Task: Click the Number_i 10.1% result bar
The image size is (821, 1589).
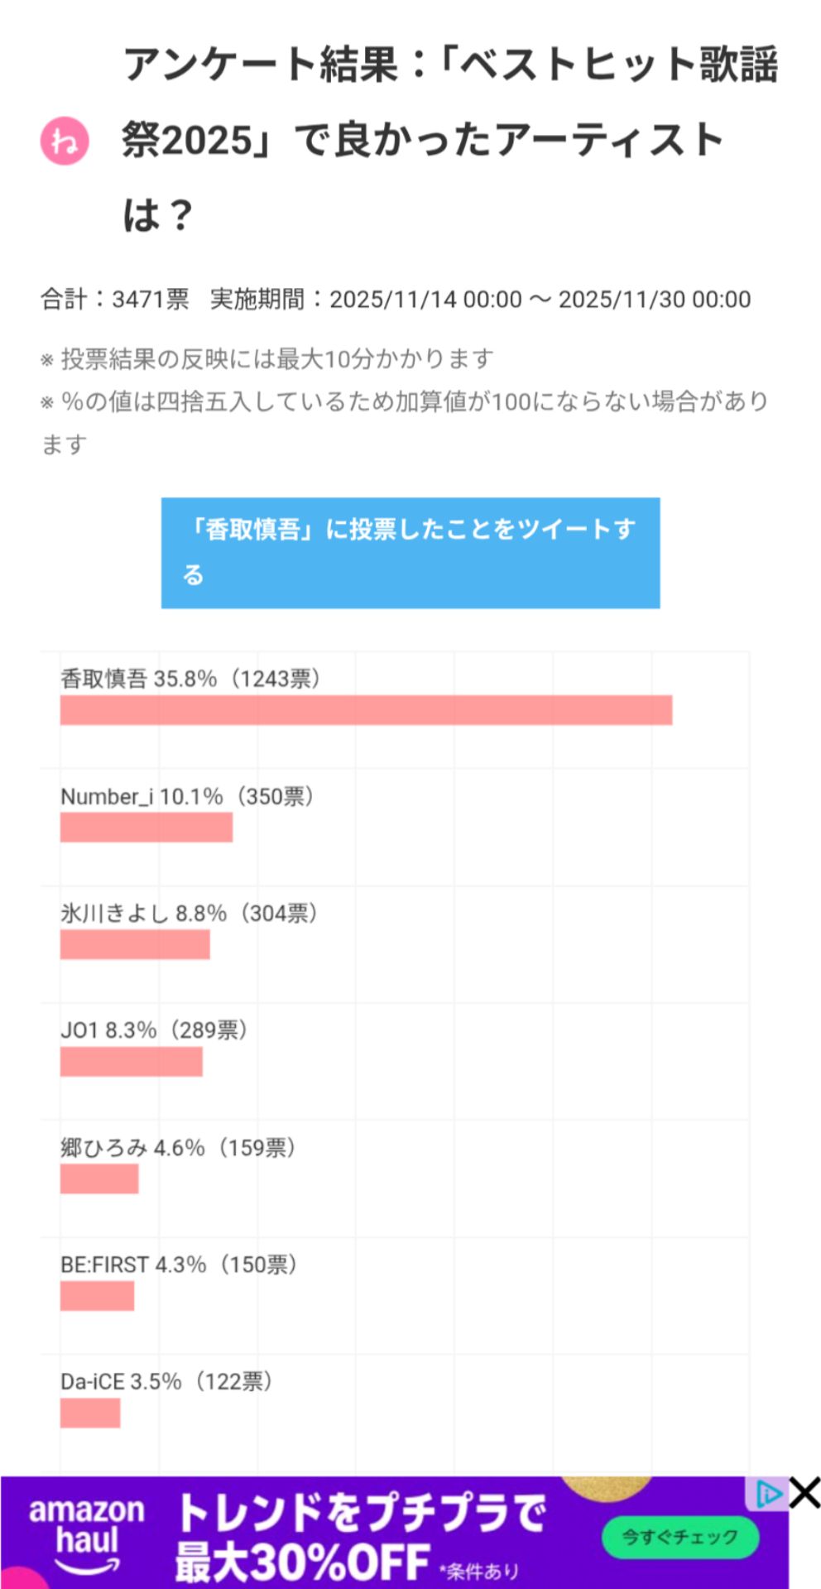Action: pyautogui.click(x=146, y=828)
